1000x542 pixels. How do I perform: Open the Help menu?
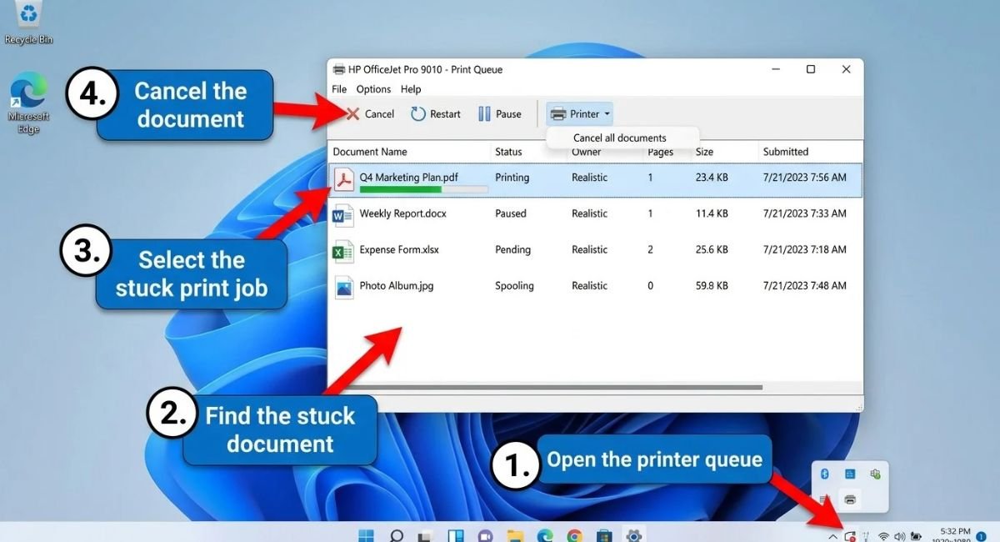[x=411, y=89]
